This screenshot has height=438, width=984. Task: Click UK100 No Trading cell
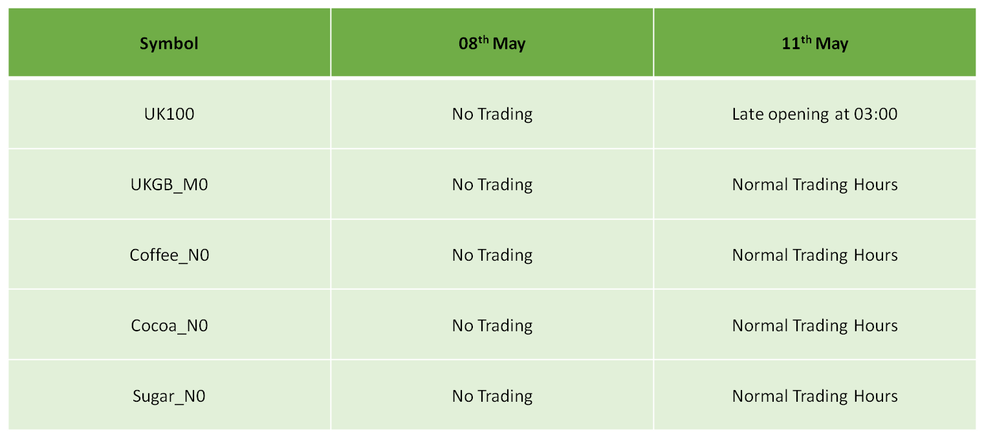[492, 114]
